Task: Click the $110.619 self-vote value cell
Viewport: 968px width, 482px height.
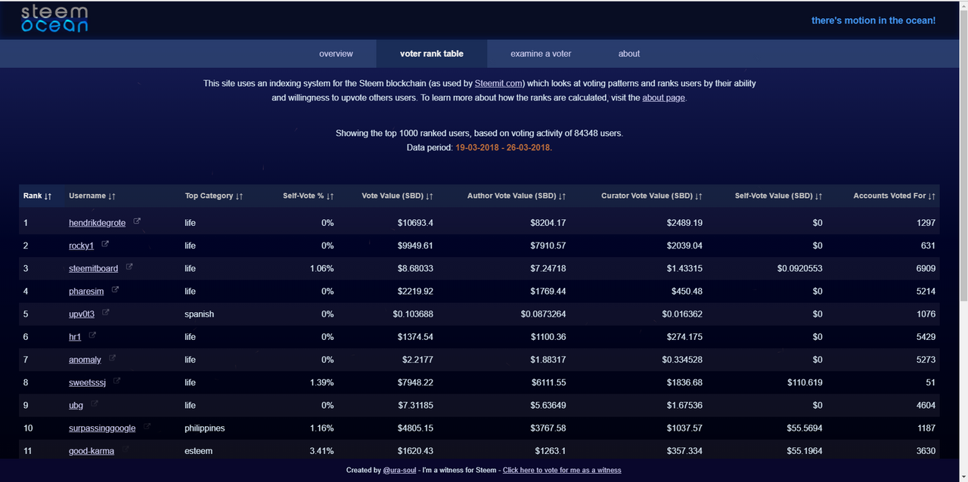Action: tap(805, 382)
